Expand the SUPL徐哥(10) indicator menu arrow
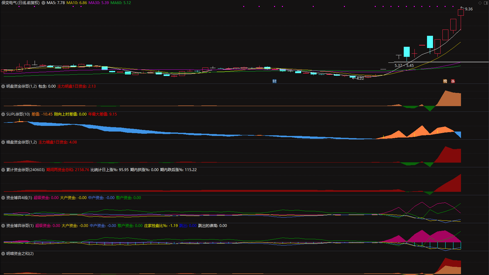The image size is (489, 275). [x=3, y=114]
